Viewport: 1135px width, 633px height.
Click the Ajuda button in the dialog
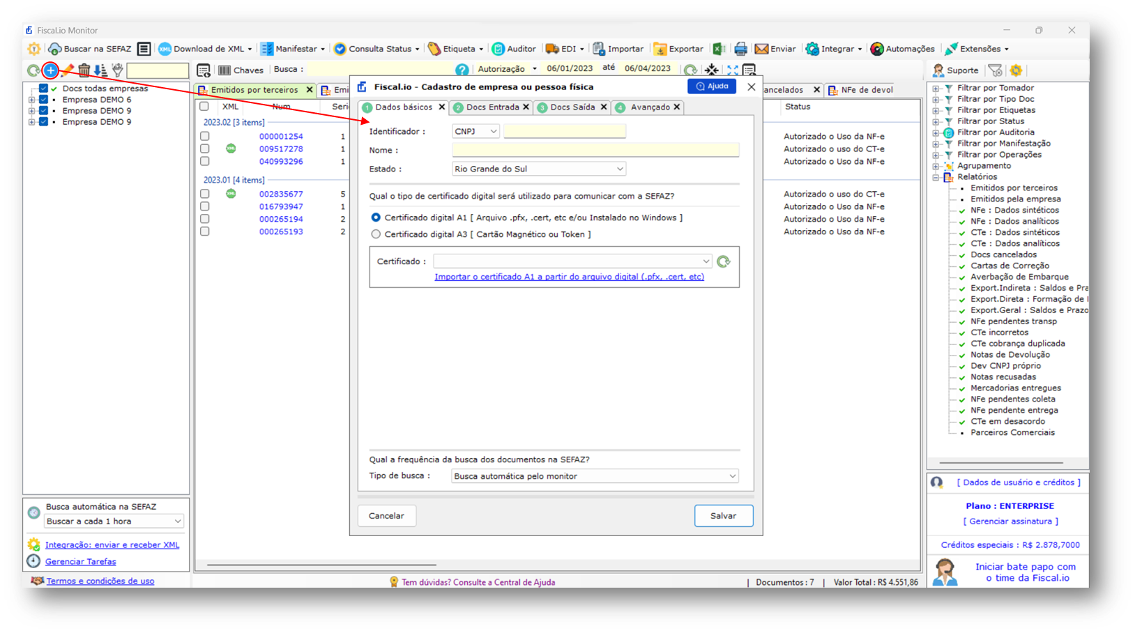coord(712,86)
